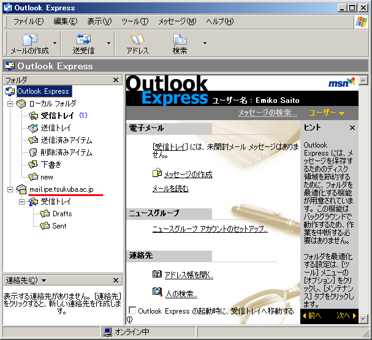Viewport: 372px width, 340px height.
Task: Open the 編集(E) menu
Action: (x=66, y=21)
